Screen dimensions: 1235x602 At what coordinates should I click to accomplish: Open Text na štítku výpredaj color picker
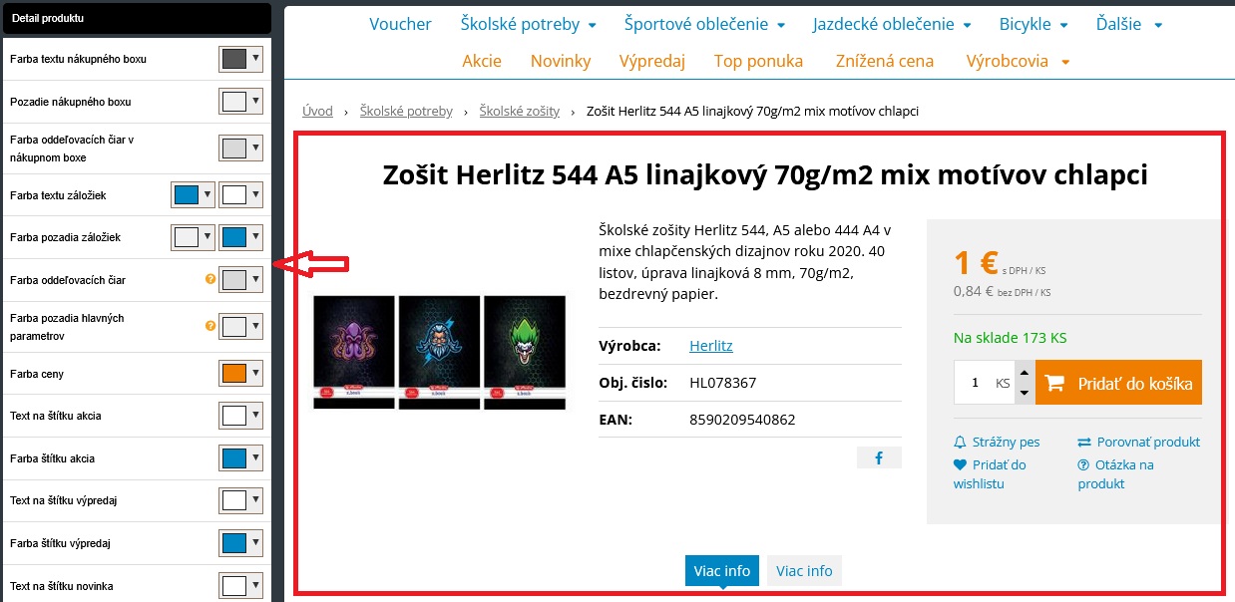coord(240,500)
